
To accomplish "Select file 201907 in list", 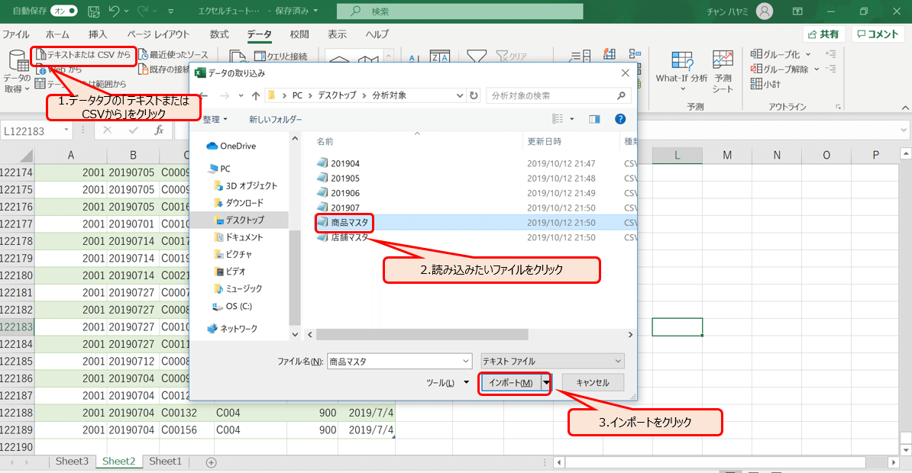I will pos(338,208).
